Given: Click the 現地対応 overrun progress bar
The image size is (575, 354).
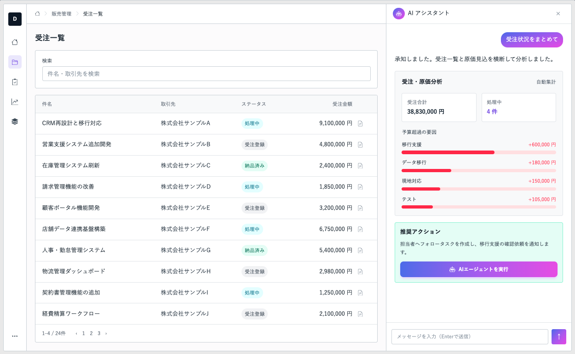Looking at the screenshot, I should click(x=478, y=189).
